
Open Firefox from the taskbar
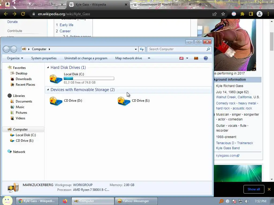point(65,201)
